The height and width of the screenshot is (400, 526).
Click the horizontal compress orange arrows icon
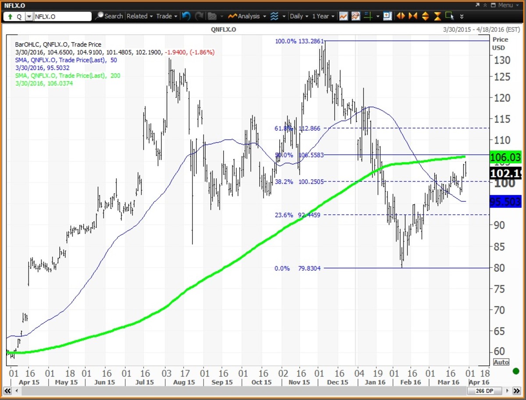[x=412, y=16]
